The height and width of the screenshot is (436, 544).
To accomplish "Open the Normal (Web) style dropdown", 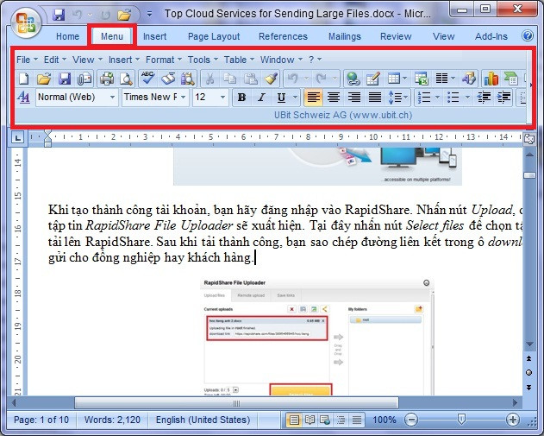I will pyautogui.click(x=76, y=98).
